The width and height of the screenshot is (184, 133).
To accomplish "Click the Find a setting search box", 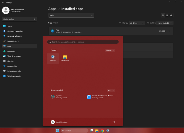I will tap(19, 19).
